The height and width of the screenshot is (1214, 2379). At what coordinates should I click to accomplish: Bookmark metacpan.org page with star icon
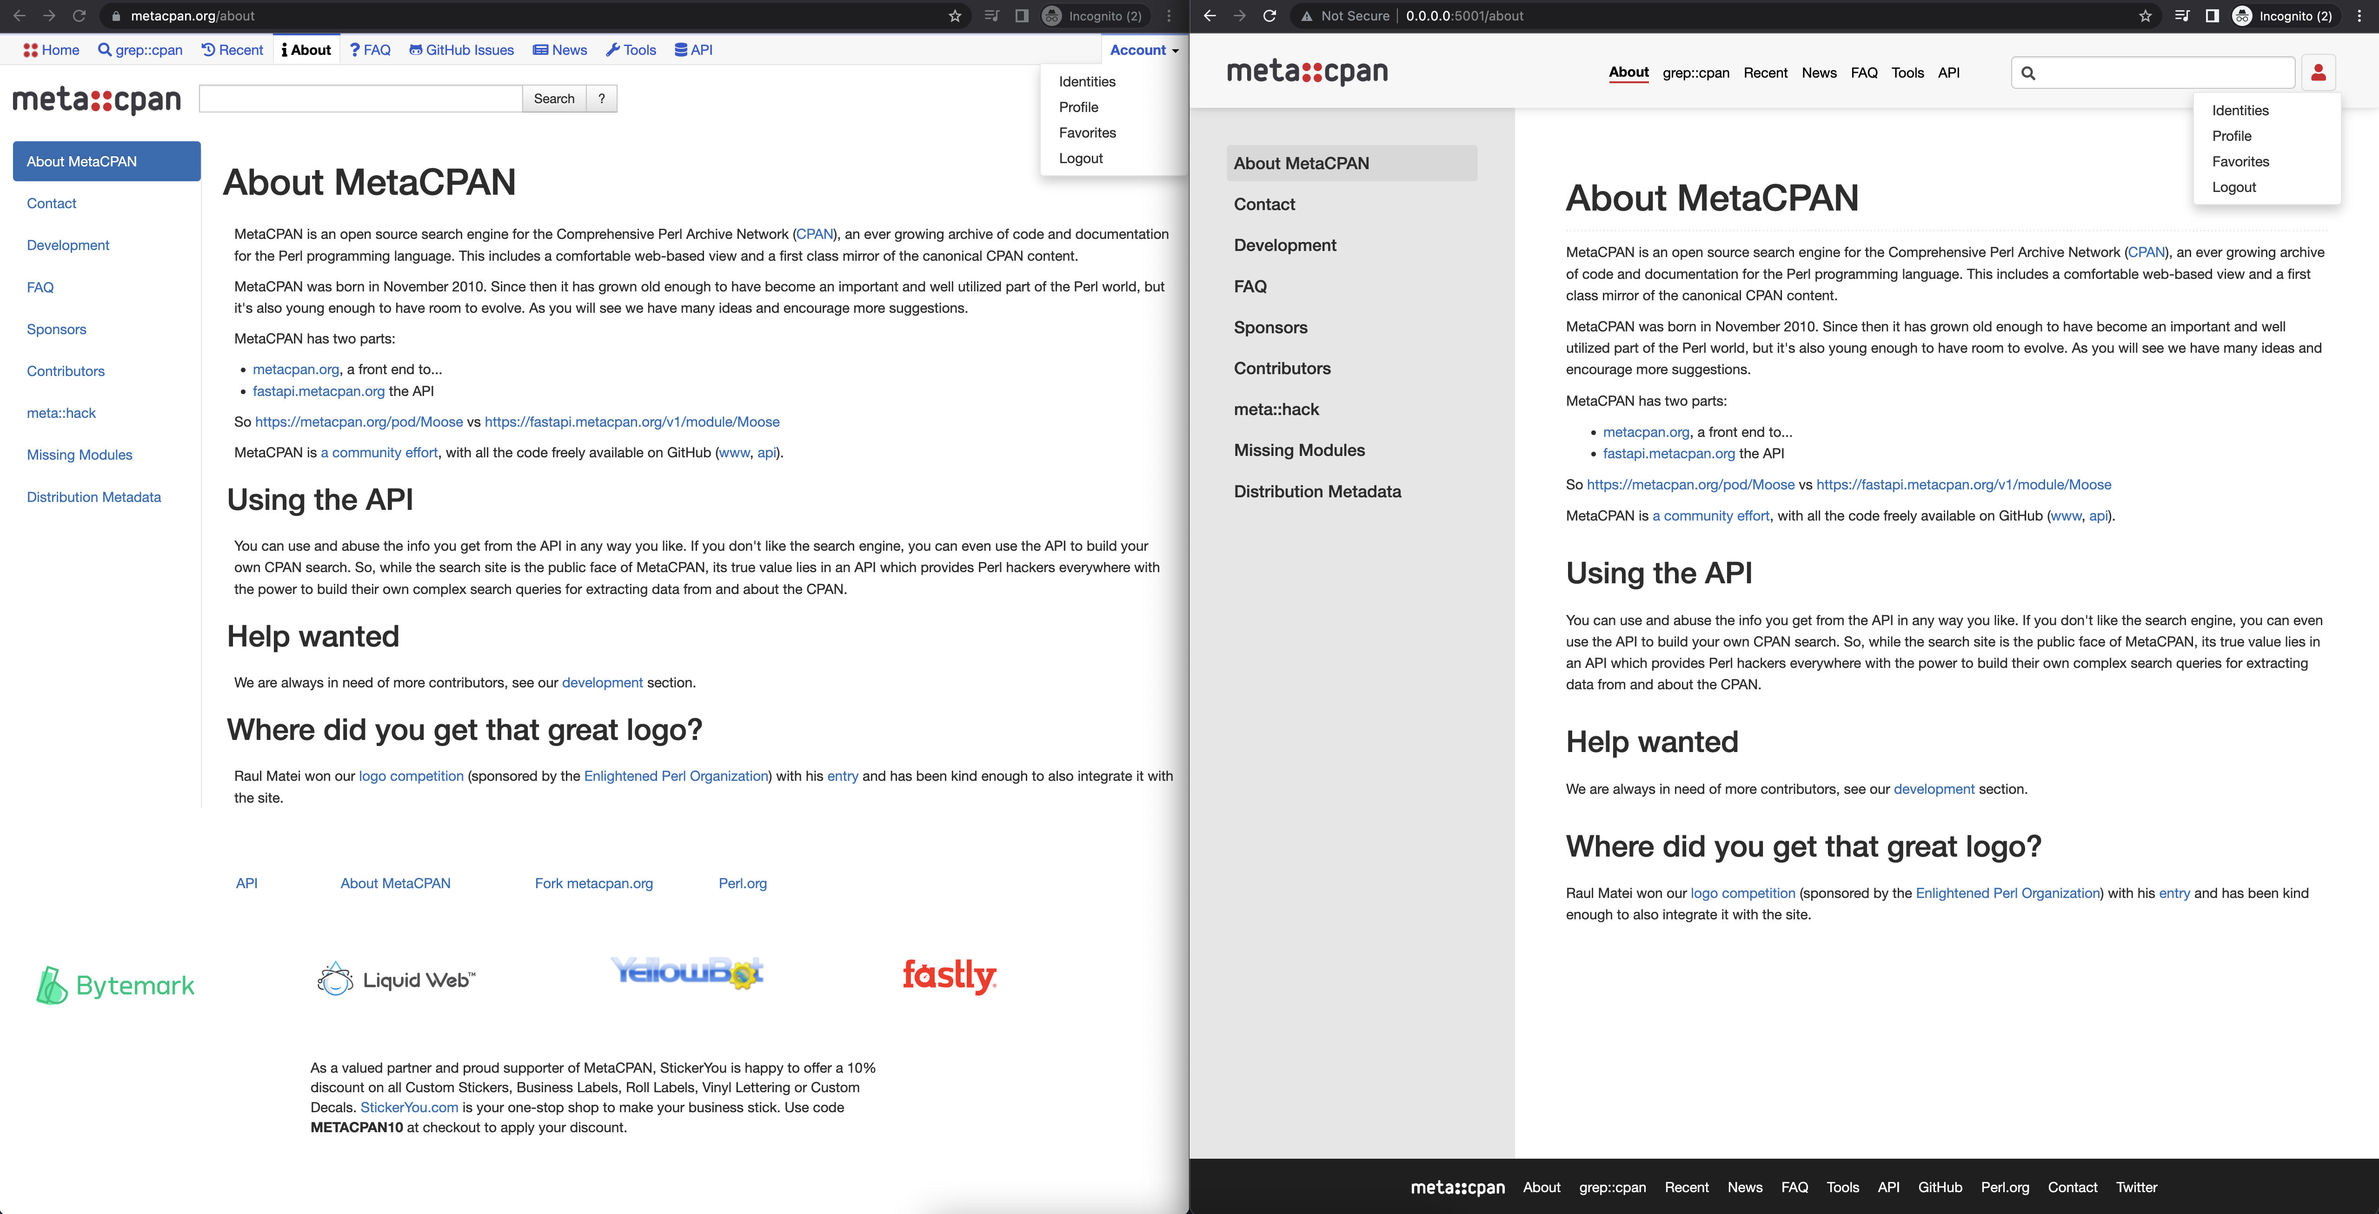955,16
